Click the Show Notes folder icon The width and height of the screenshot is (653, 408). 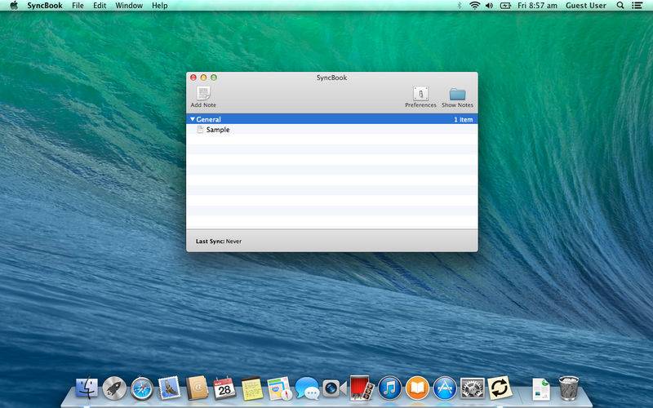[457, 93]
